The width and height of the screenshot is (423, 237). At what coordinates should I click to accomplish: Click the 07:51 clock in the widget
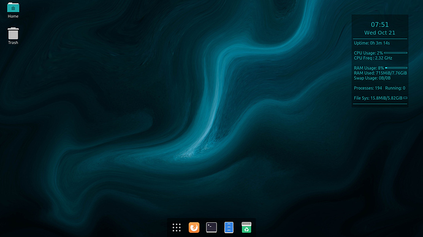(379, 24)
